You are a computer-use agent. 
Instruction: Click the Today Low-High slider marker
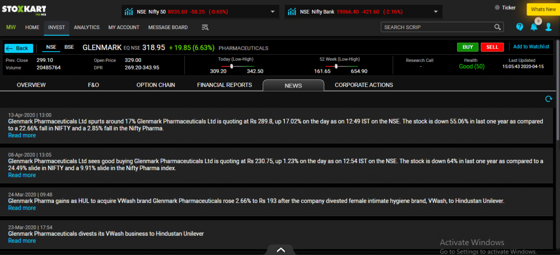231,66
